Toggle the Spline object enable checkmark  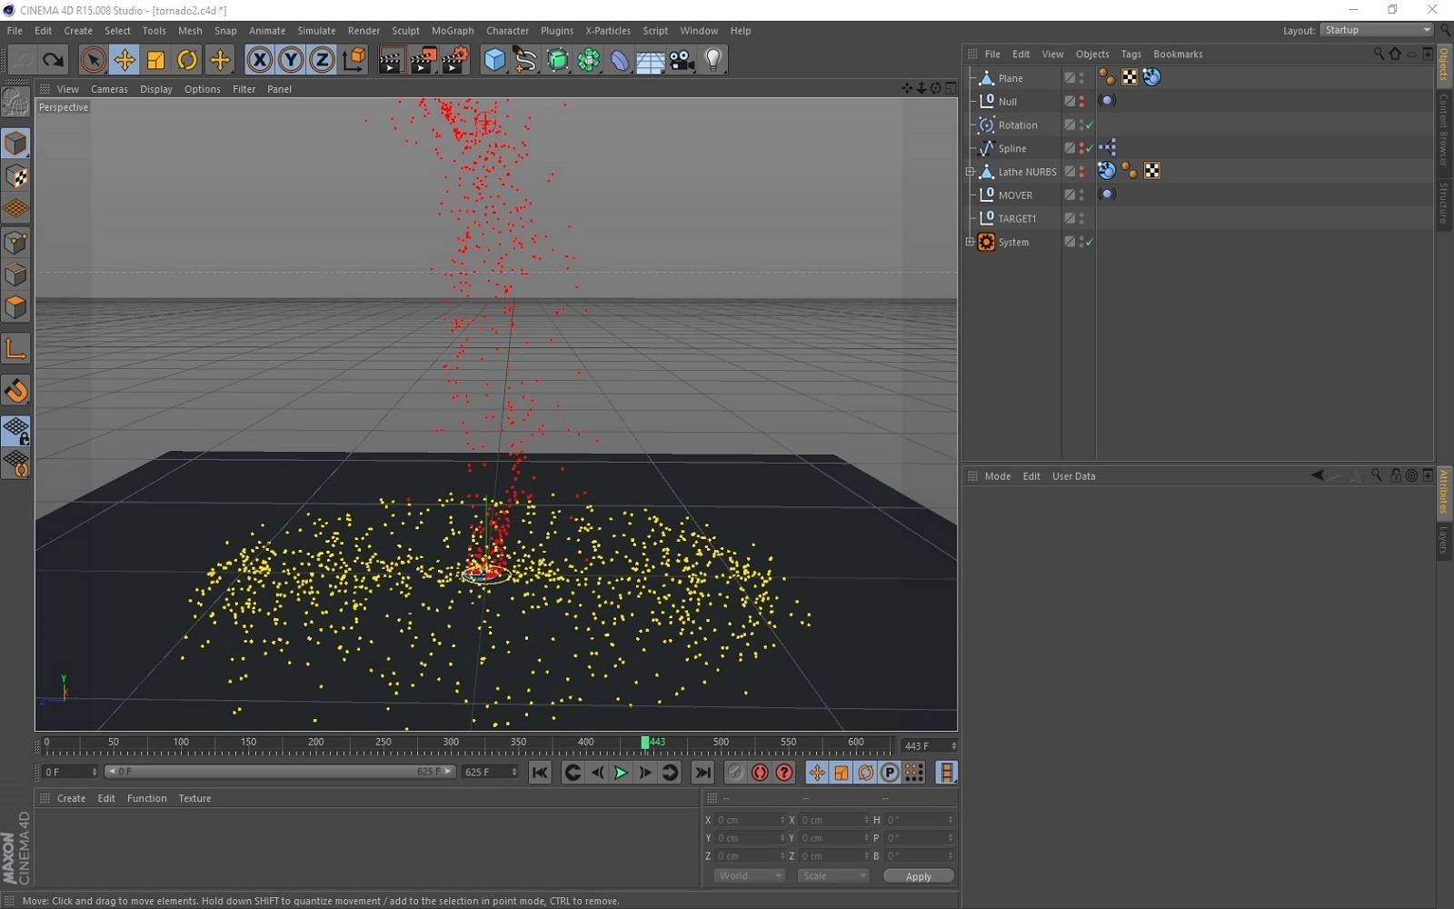[x=1090, y=148]
